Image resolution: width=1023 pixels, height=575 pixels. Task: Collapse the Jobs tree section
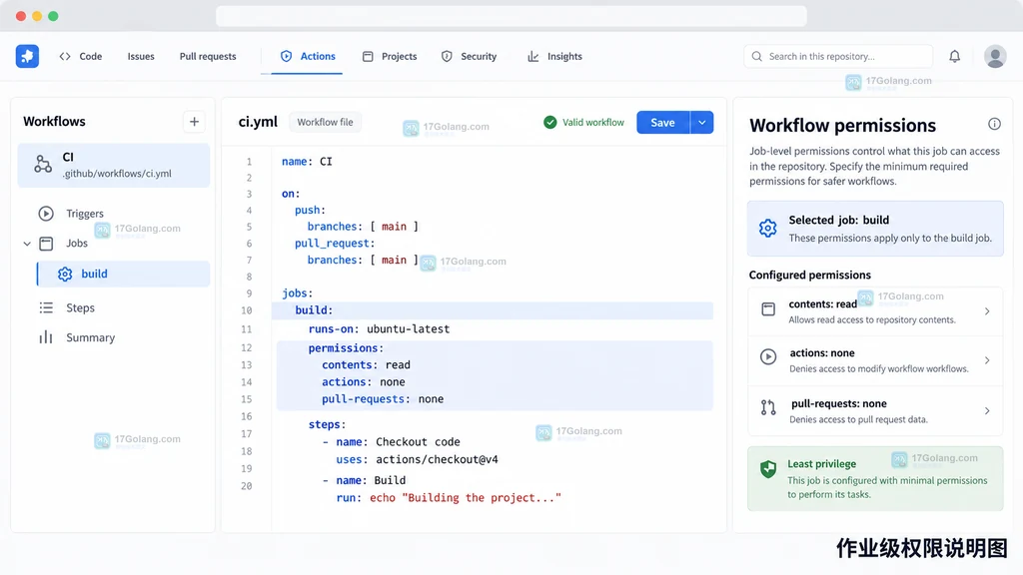click(27, 244)
